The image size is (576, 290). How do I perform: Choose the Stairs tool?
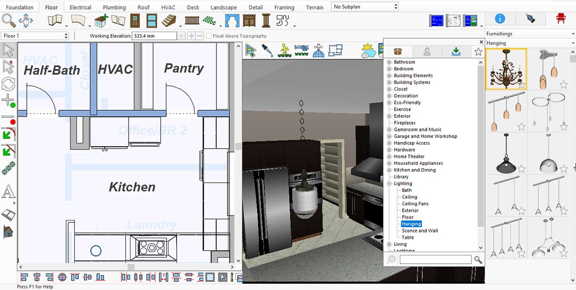169,21
